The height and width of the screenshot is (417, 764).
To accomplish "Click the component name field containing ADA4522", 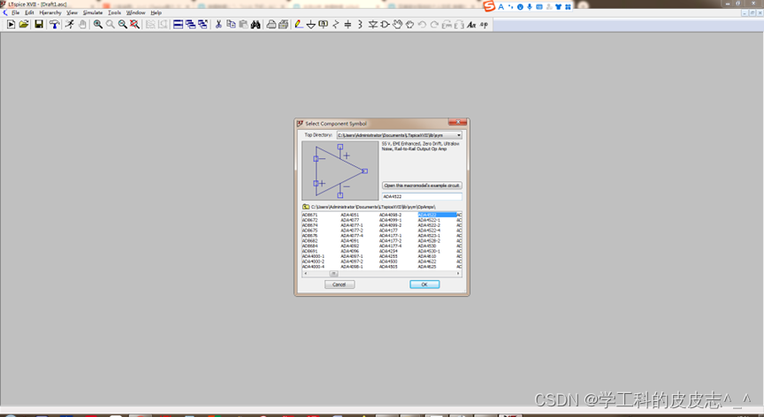I will [x=422, y=197].
